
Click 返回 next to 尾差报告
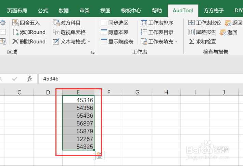pos(228,32)
